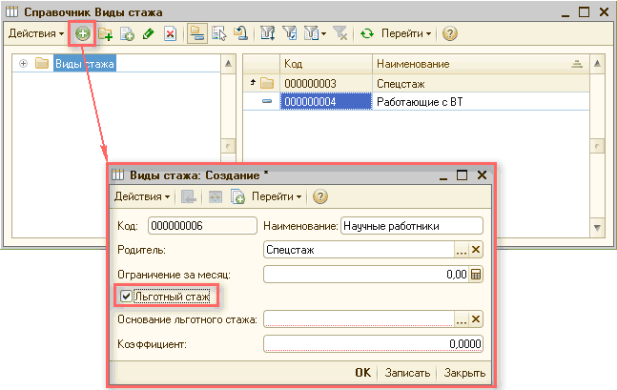
Task: Click the green Add new item icon
Action: pos(83,33)
